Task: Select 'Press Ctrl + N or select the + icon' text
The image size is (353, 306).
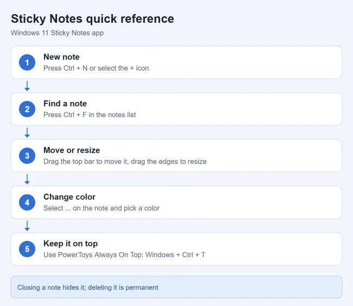Action: 96,68
